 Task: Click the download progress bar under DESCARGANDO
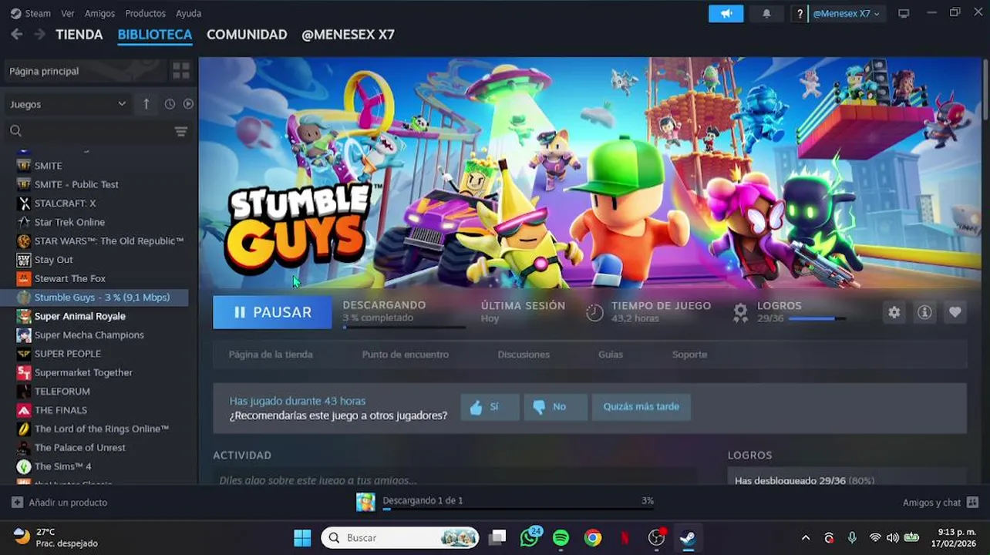(404, 328)
